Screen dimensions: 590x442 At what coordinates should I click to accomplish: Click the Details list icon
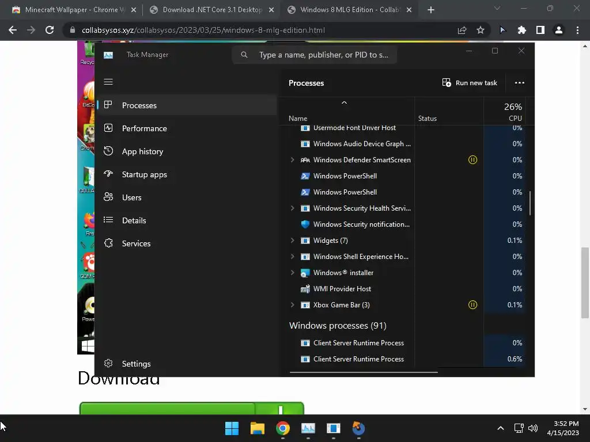[108, 220]
